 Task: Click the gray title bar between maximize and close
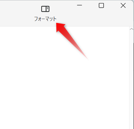coord(112,5)
